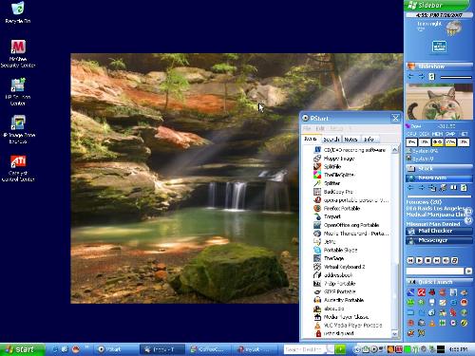Collapse the Slideshow panel header

click(439, 66)
